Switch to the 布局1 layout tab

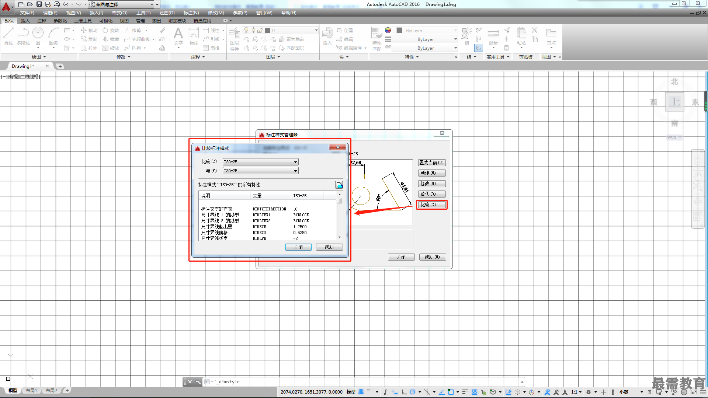tap(31, 390)
